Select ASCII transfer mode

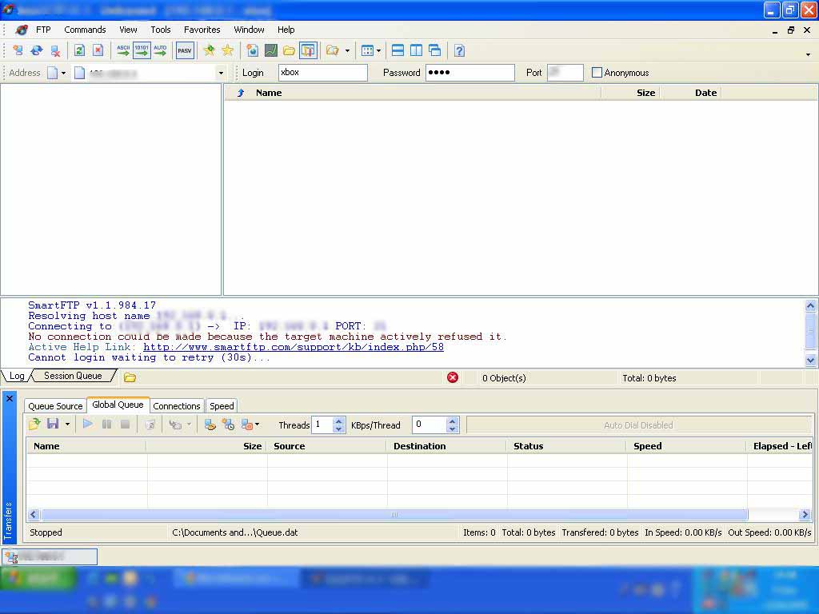[x=122, y=50]
